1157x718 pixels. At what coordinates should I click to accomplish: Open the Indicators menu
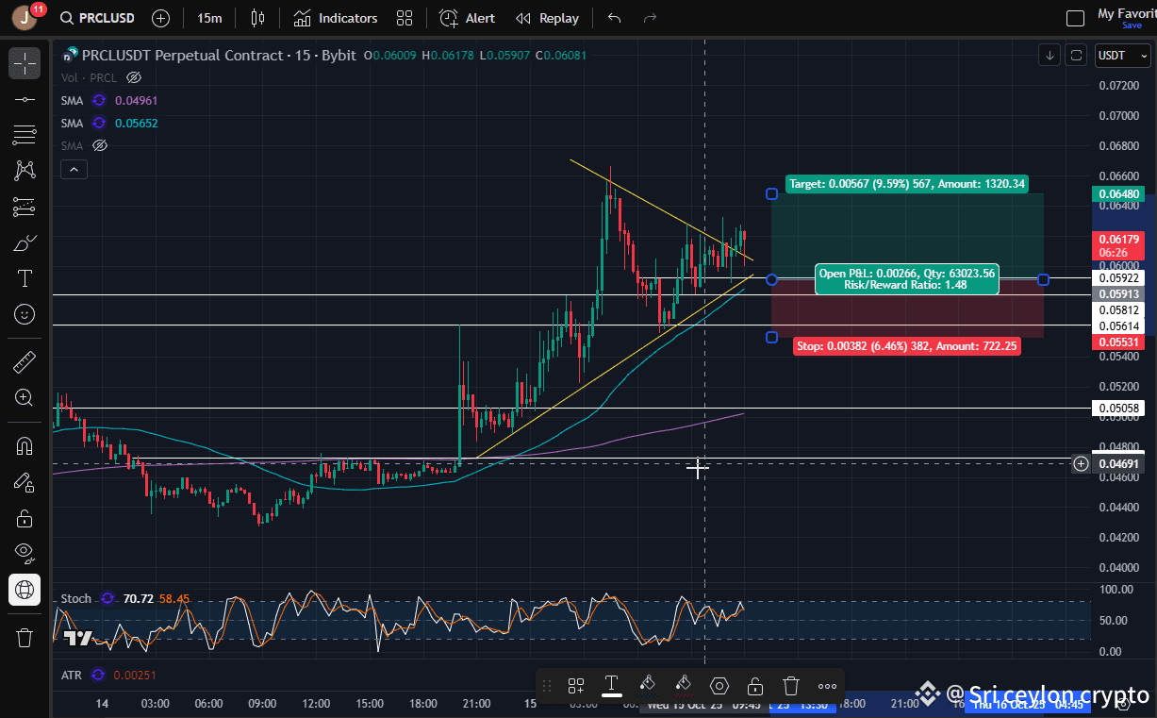click(336, 17)
